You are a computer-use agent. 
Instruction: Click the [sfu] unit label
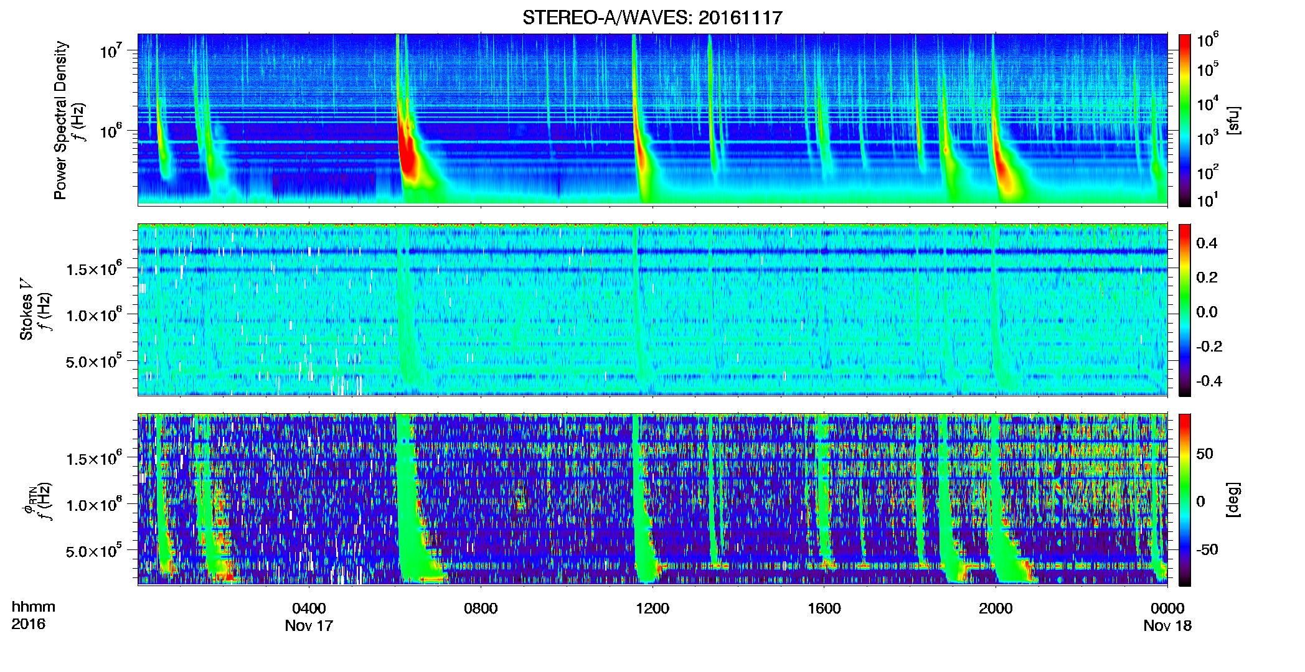(1233, 120)
